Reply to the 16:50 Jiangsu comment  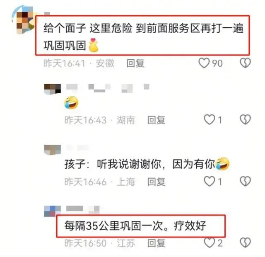[156, 243]
